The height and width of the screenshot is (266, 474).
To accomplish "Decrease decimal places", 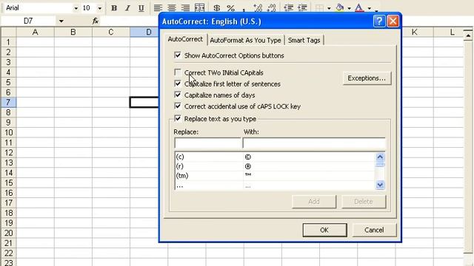I will click(x=272, y=8).
